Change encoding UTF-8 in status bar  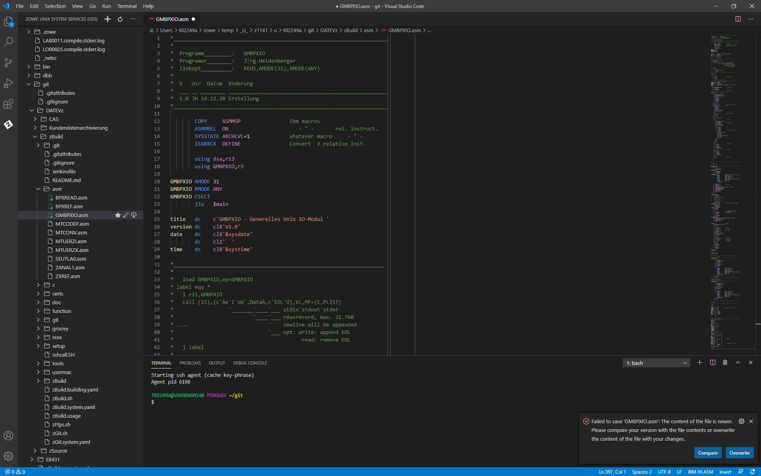[x=664, y=472]
